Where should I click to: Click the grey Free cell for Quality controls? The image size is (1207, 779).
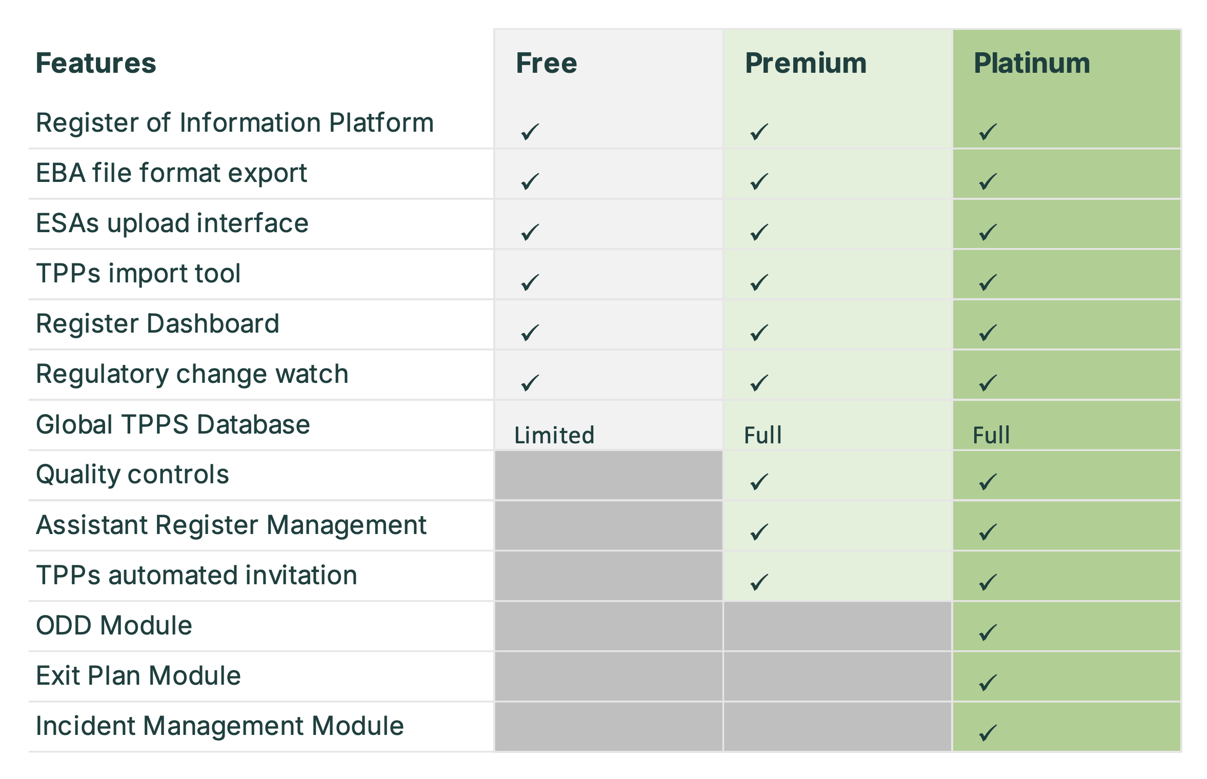(x=608, y=475)
